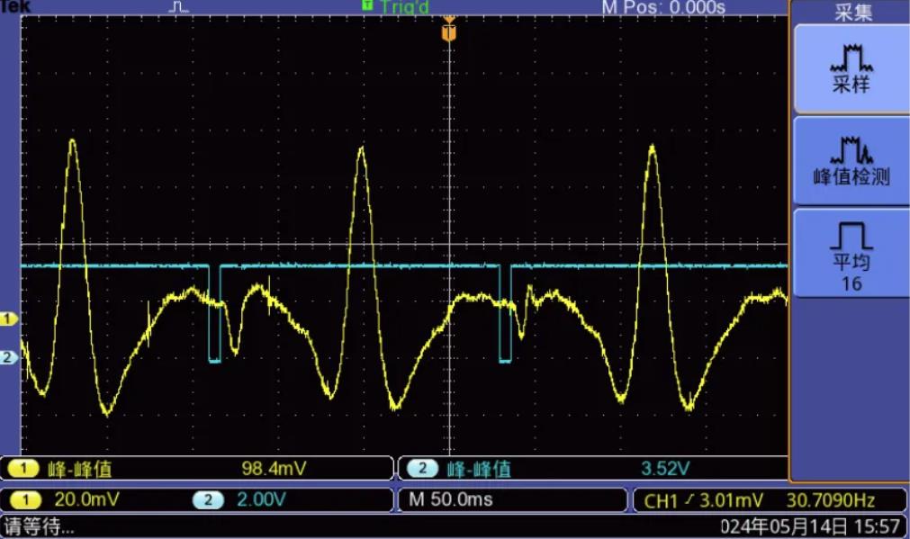Click the M Pos 0.000s readout
The height and width of the screenshot is (539, 910).
click(663, 7)
